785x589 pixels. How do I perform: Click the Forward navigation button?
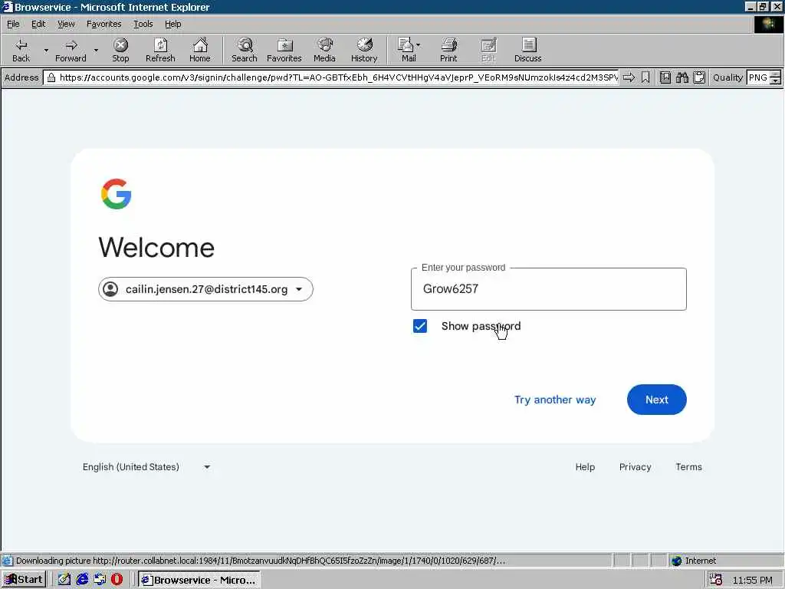click(71, 50)
